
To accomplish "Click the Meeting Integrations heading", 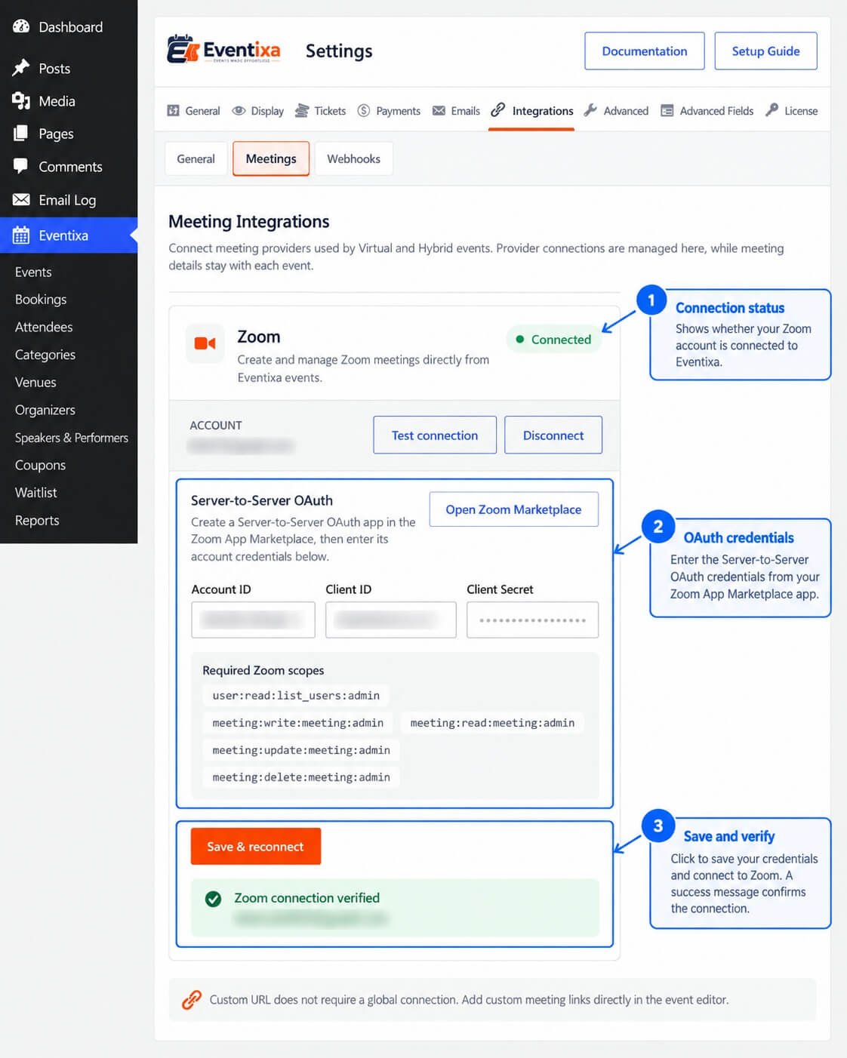I will (x=249, y=222).
